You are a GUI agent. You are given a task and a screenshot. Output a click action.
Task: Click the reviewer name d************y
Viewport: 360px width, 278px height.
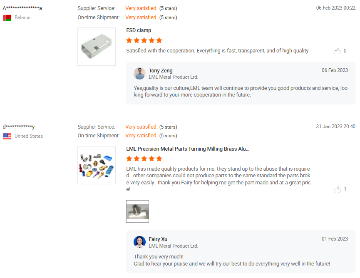point(19,127)
